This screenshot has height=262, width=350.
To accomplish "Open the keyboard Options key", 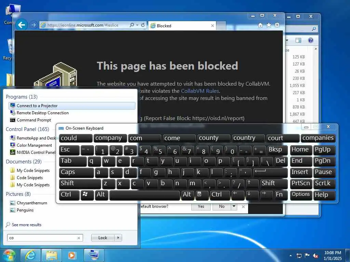I will click(301, 195).
